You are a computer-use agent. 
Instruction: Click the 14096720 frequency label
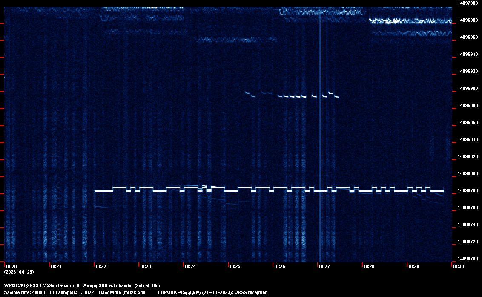pos(468,242)
